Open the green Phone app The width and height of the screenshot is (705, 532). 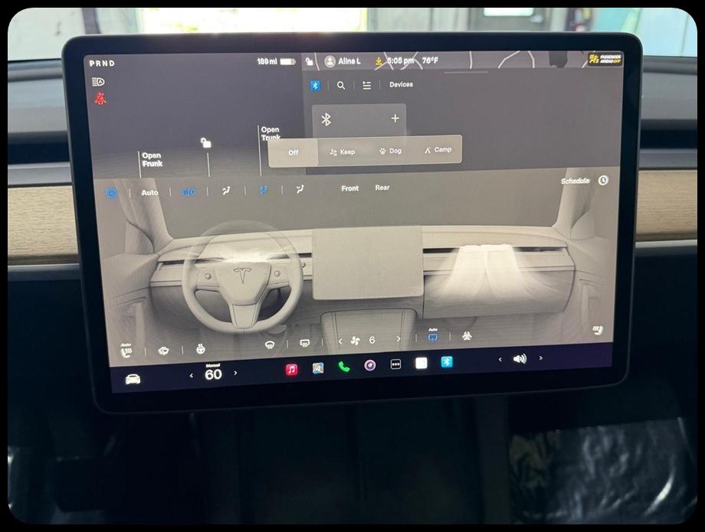click(344, 367)
